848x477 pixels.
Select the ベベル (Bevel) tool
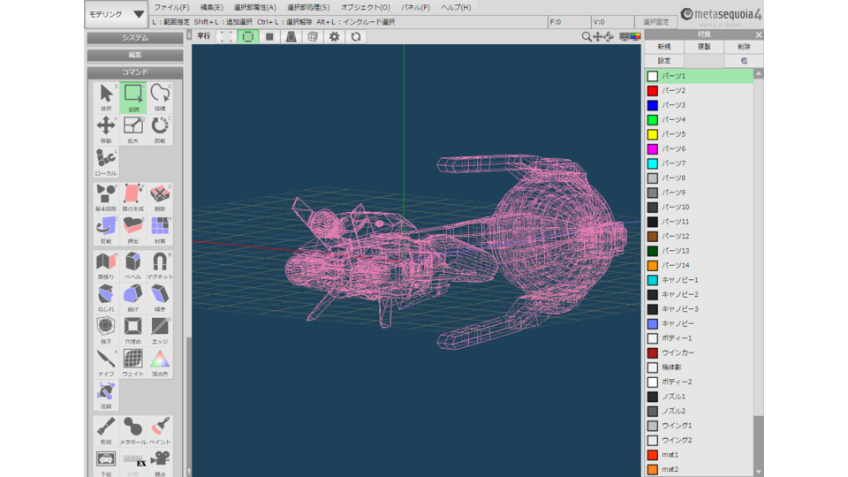133,265
